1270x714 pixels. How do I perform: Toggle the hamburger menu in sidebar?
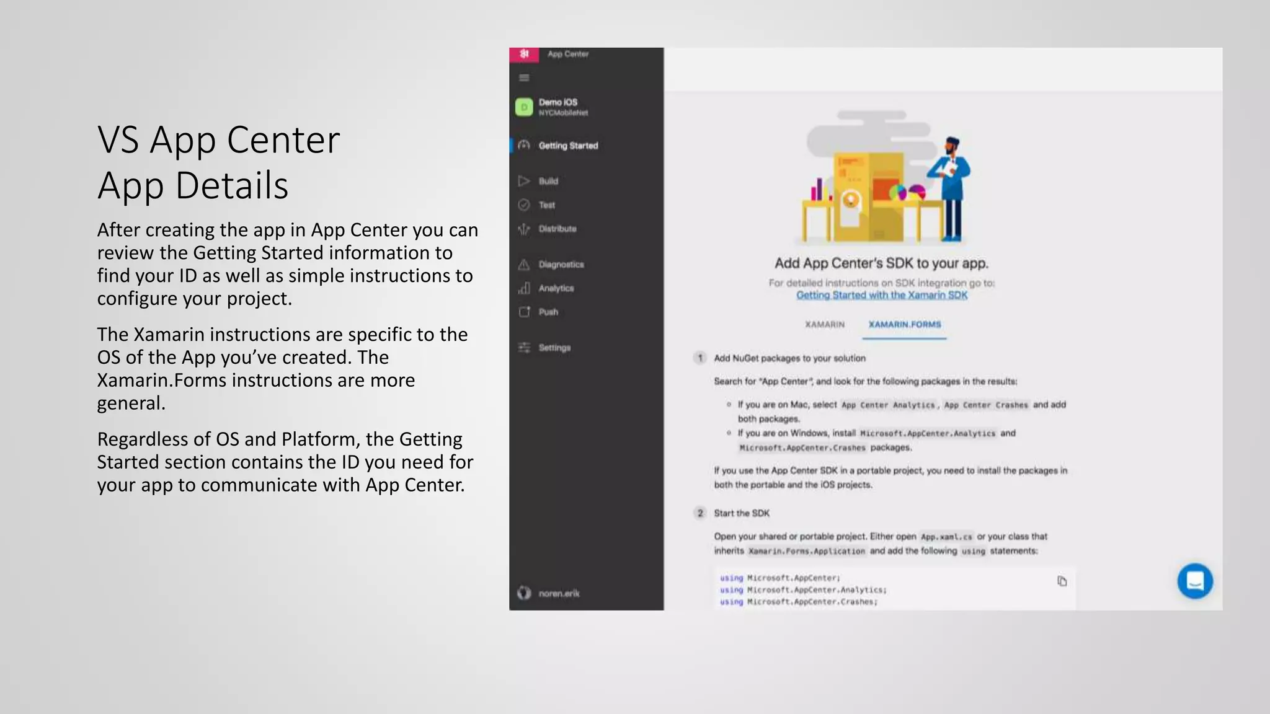[524, 77]
